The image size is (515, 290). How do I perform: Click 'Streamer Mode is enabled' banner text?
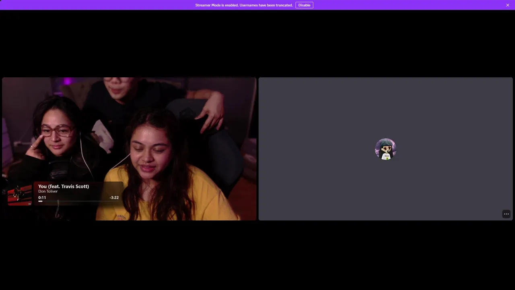(244, 5)
